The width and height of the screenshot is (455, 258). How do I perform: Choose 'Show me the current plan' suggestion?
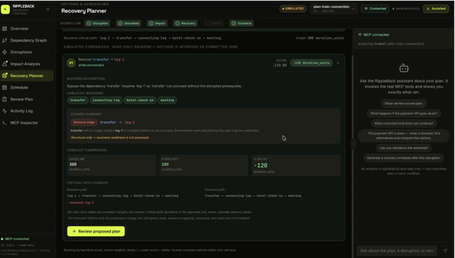click(404, 104)
